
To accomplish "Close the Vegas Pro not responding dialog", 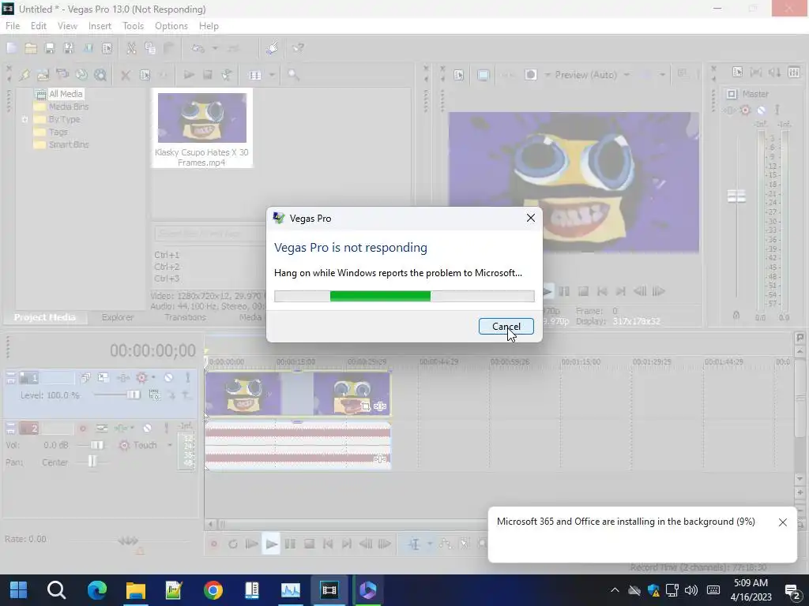I will [x=530, y=218].
